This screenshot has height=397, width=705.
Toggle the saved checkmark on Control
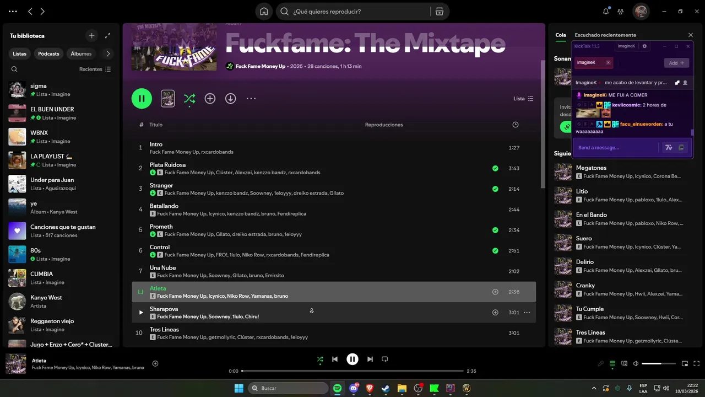click(x=495, y=250)
